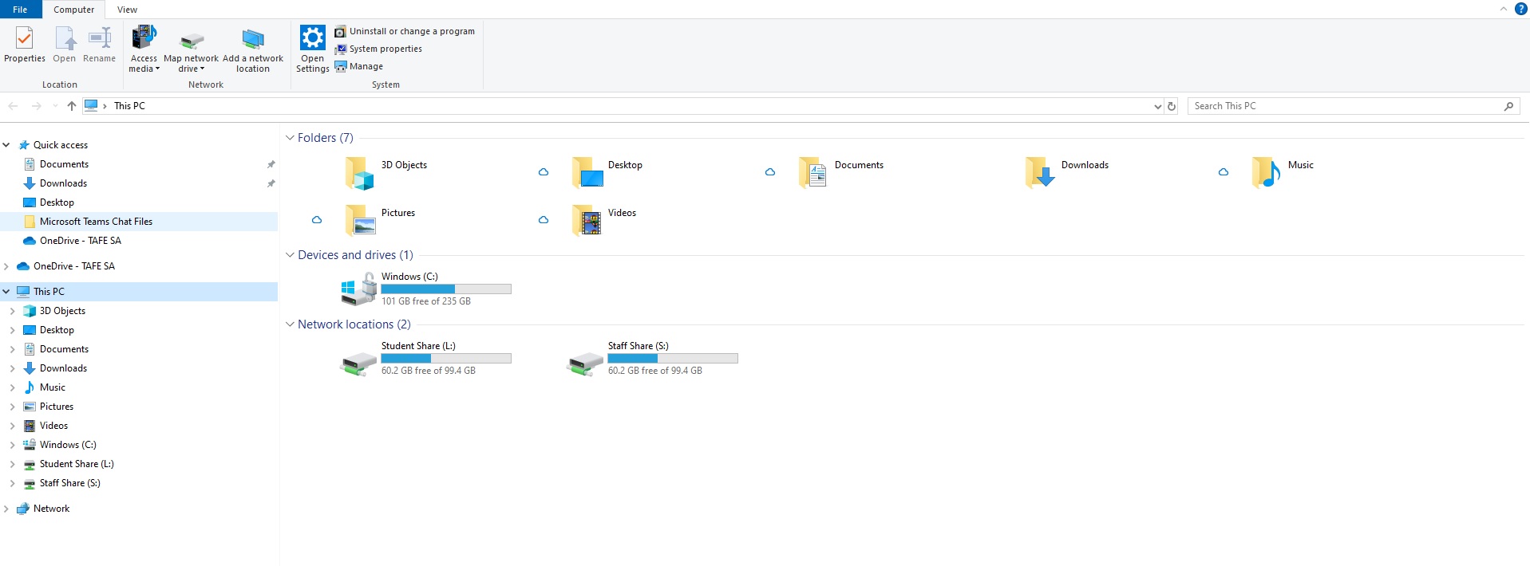Click the Staff Share (S:) capacity bar
This screenshot has width=1530, height=566.
(x=672, y=359)
